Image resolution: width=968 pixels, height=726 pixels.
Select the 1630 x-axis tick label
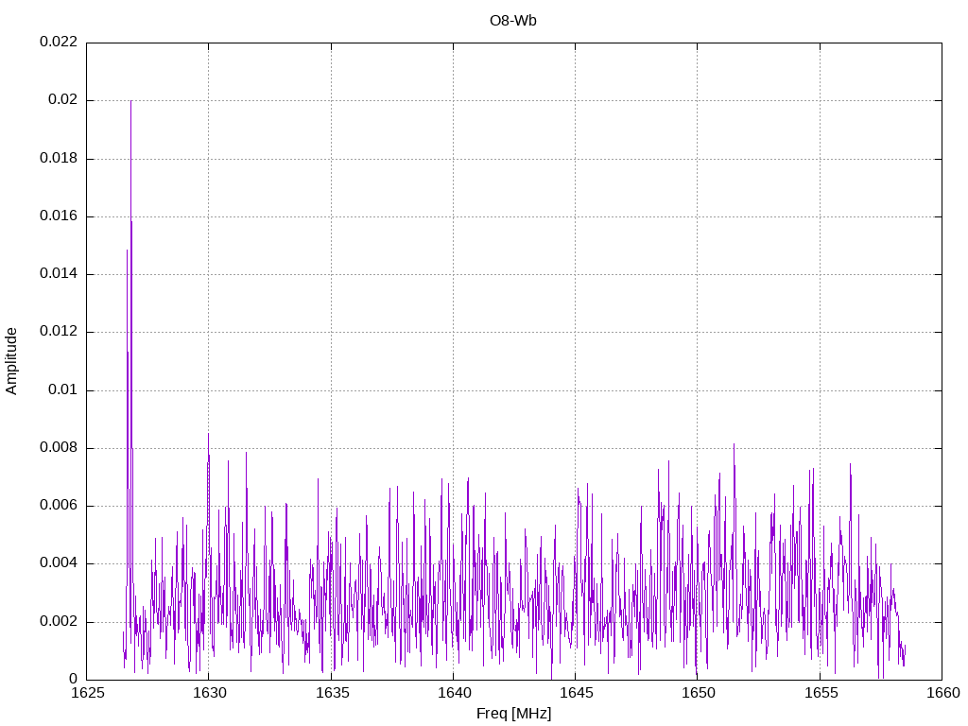pos(209,694)
